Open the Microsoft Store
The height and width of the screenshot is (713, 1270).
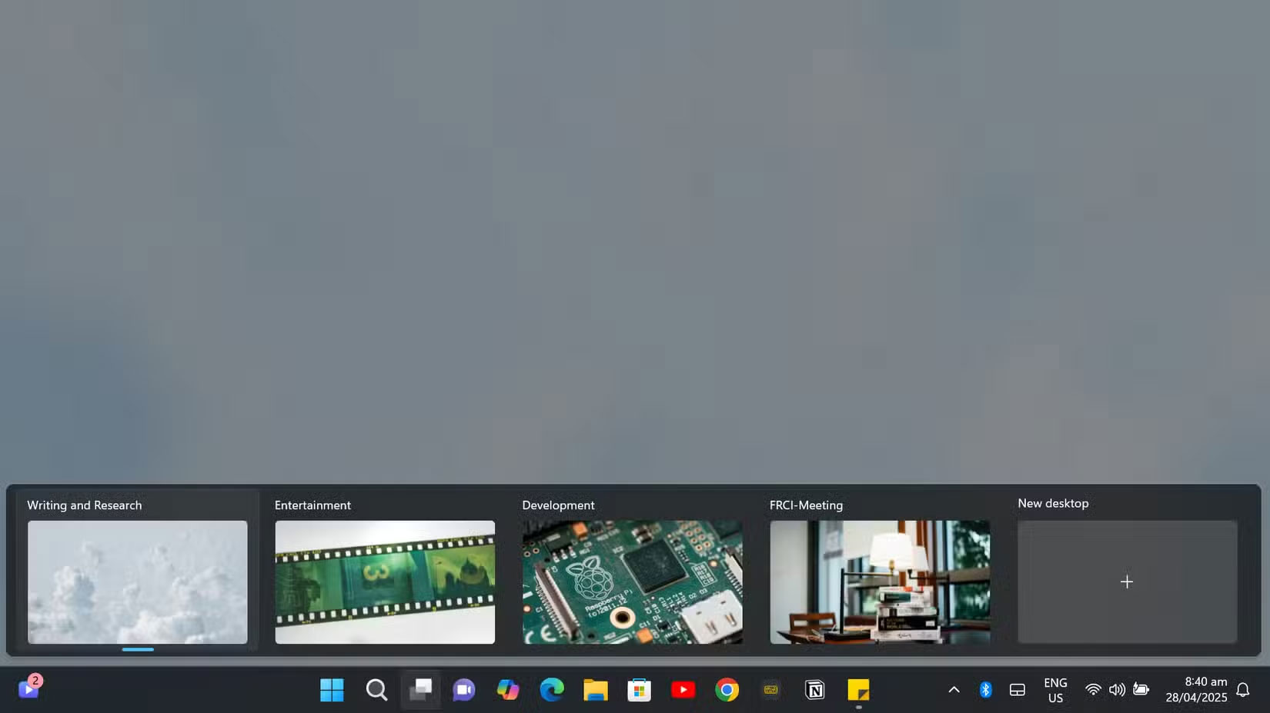point(639,690)
